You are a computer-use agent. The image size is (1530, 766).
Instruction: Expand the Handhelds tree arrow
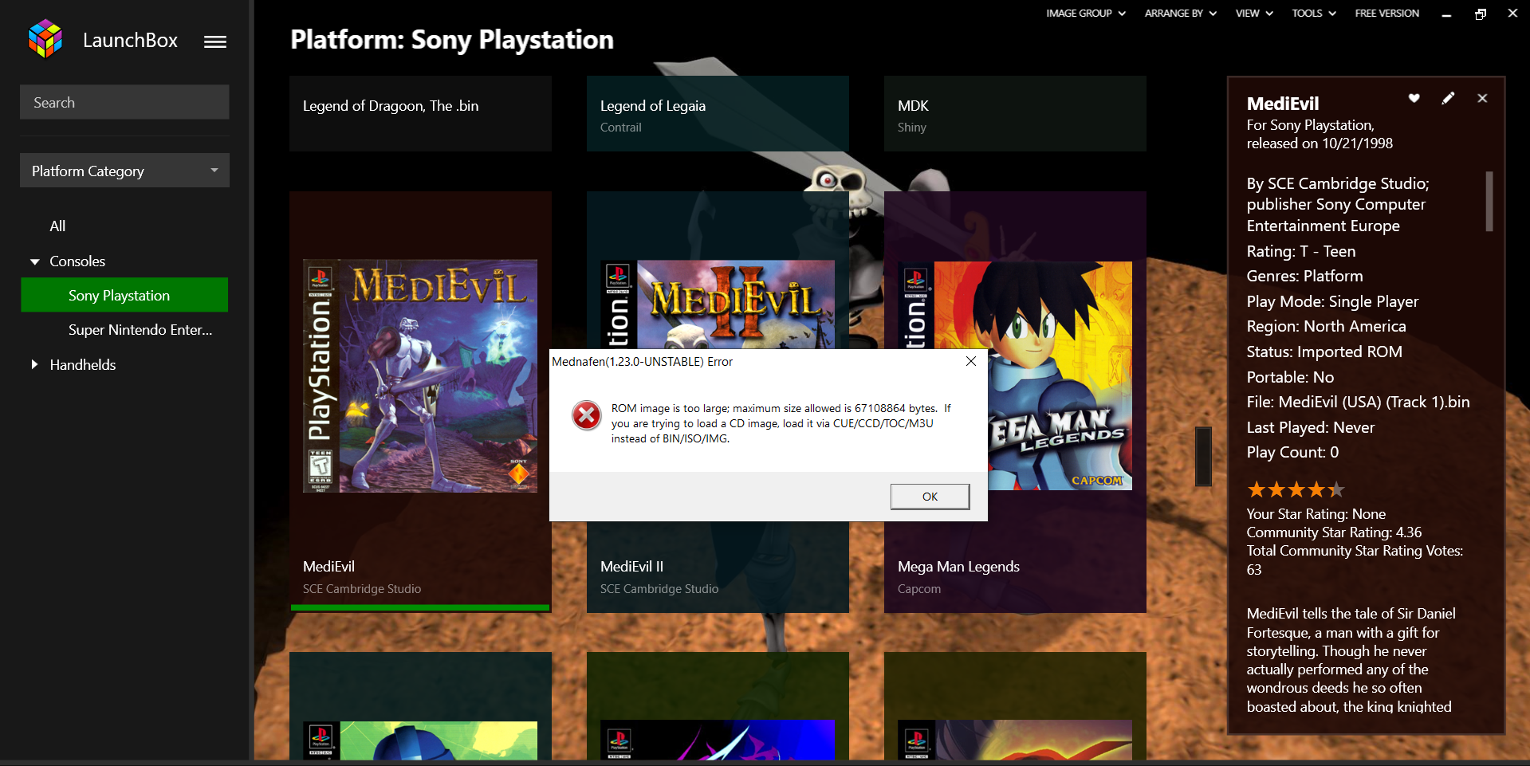pyautogui.click(x=34, y=364)
